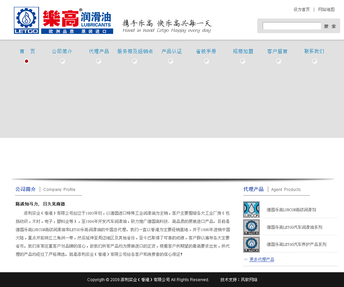344x287 pixels.
Task: Open the 网站地图 sitemap link
Action: tap(326, 10)
